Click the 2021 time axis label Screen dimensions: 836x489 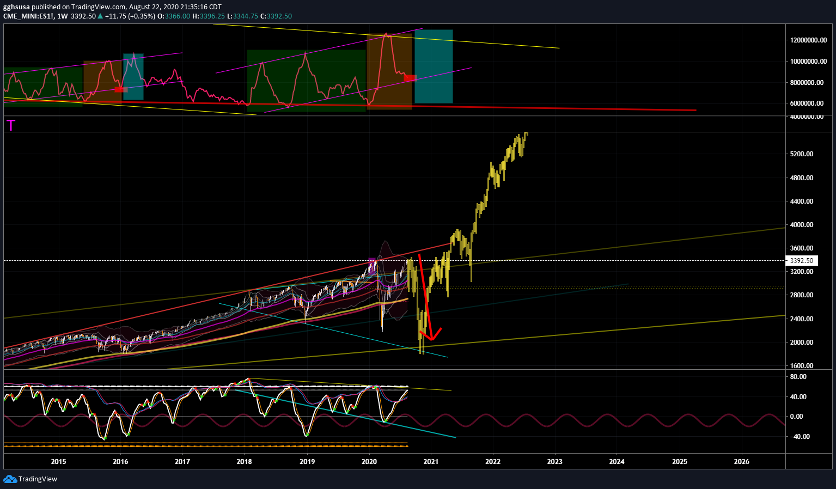(431, 462)
